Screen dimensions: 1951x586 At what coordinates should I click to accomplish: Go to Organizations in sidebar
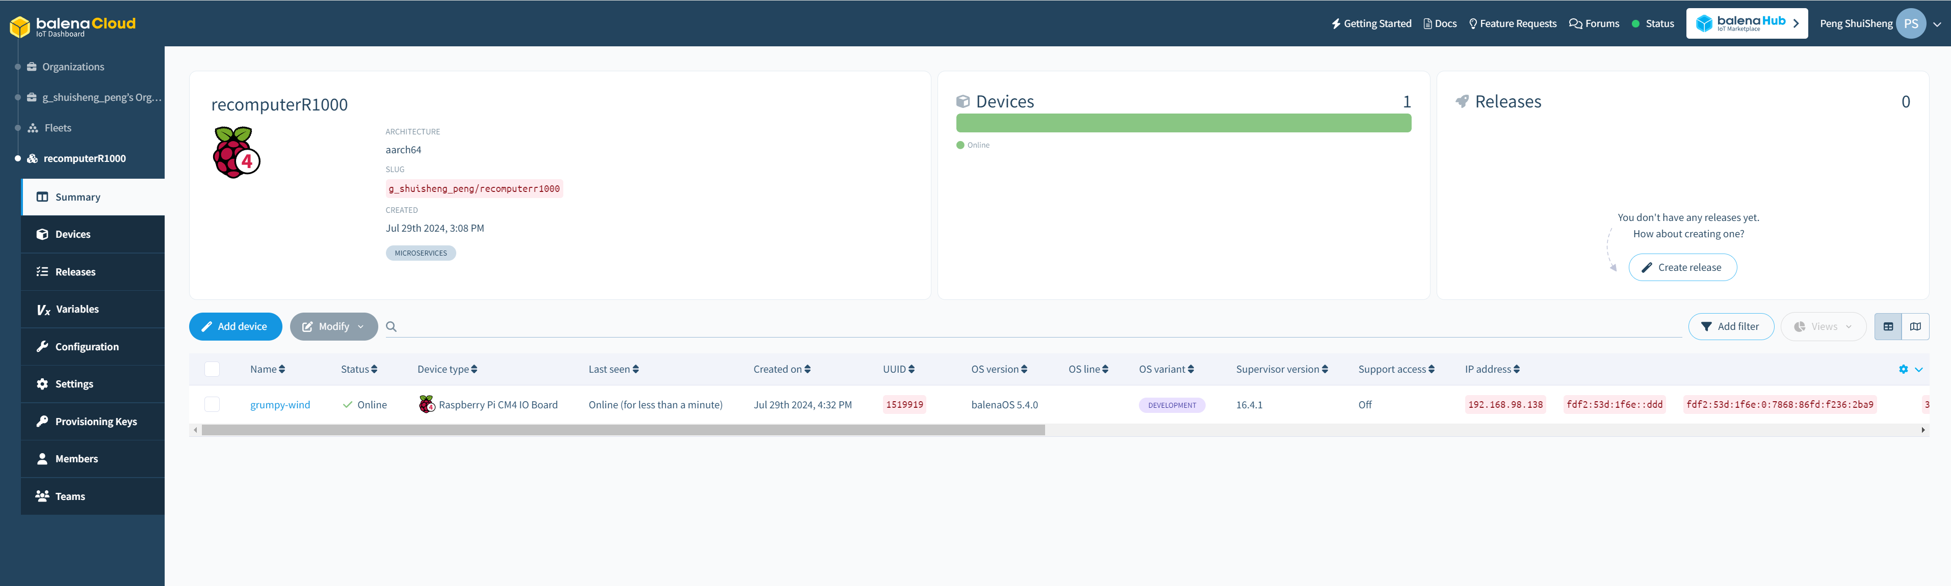(x=73, y=67)
